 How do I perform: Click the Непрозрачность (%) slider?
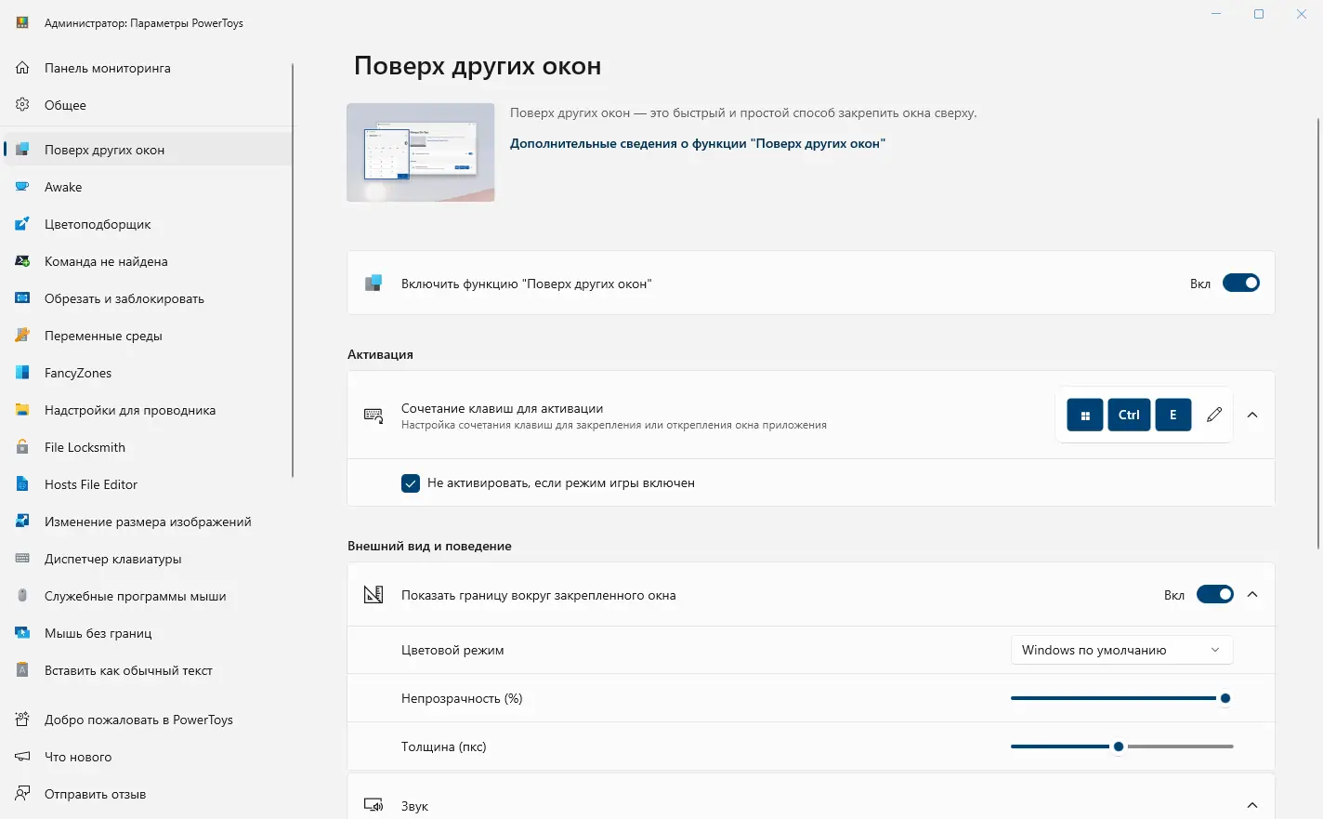point(1121,698)
